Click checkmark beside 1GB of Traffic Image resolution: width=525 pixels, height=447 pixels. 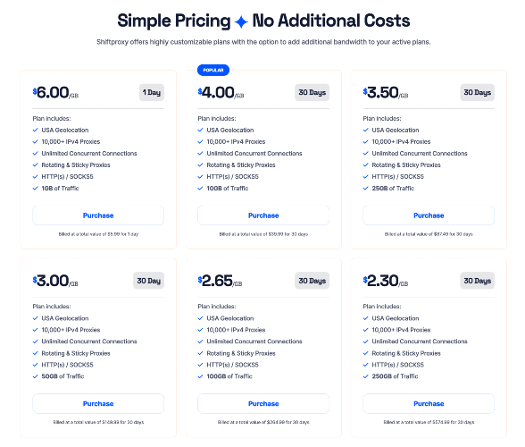click(35, 188)
